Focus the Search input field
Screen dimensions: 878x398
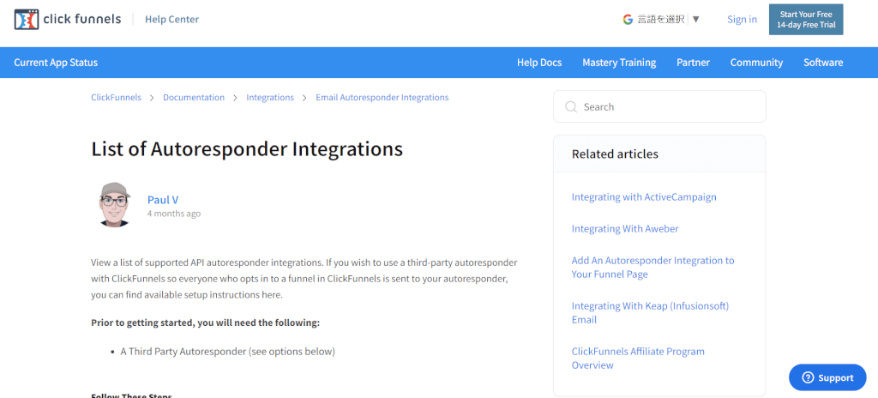(x=659, y=106)
